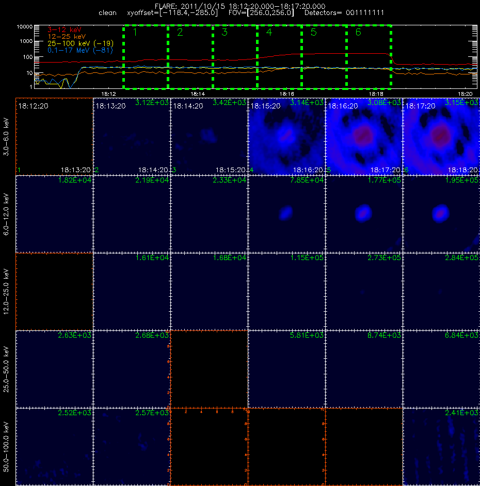Click the 10000 count-rate axis label
480x486 pixels.
click(x=24, y=27)
